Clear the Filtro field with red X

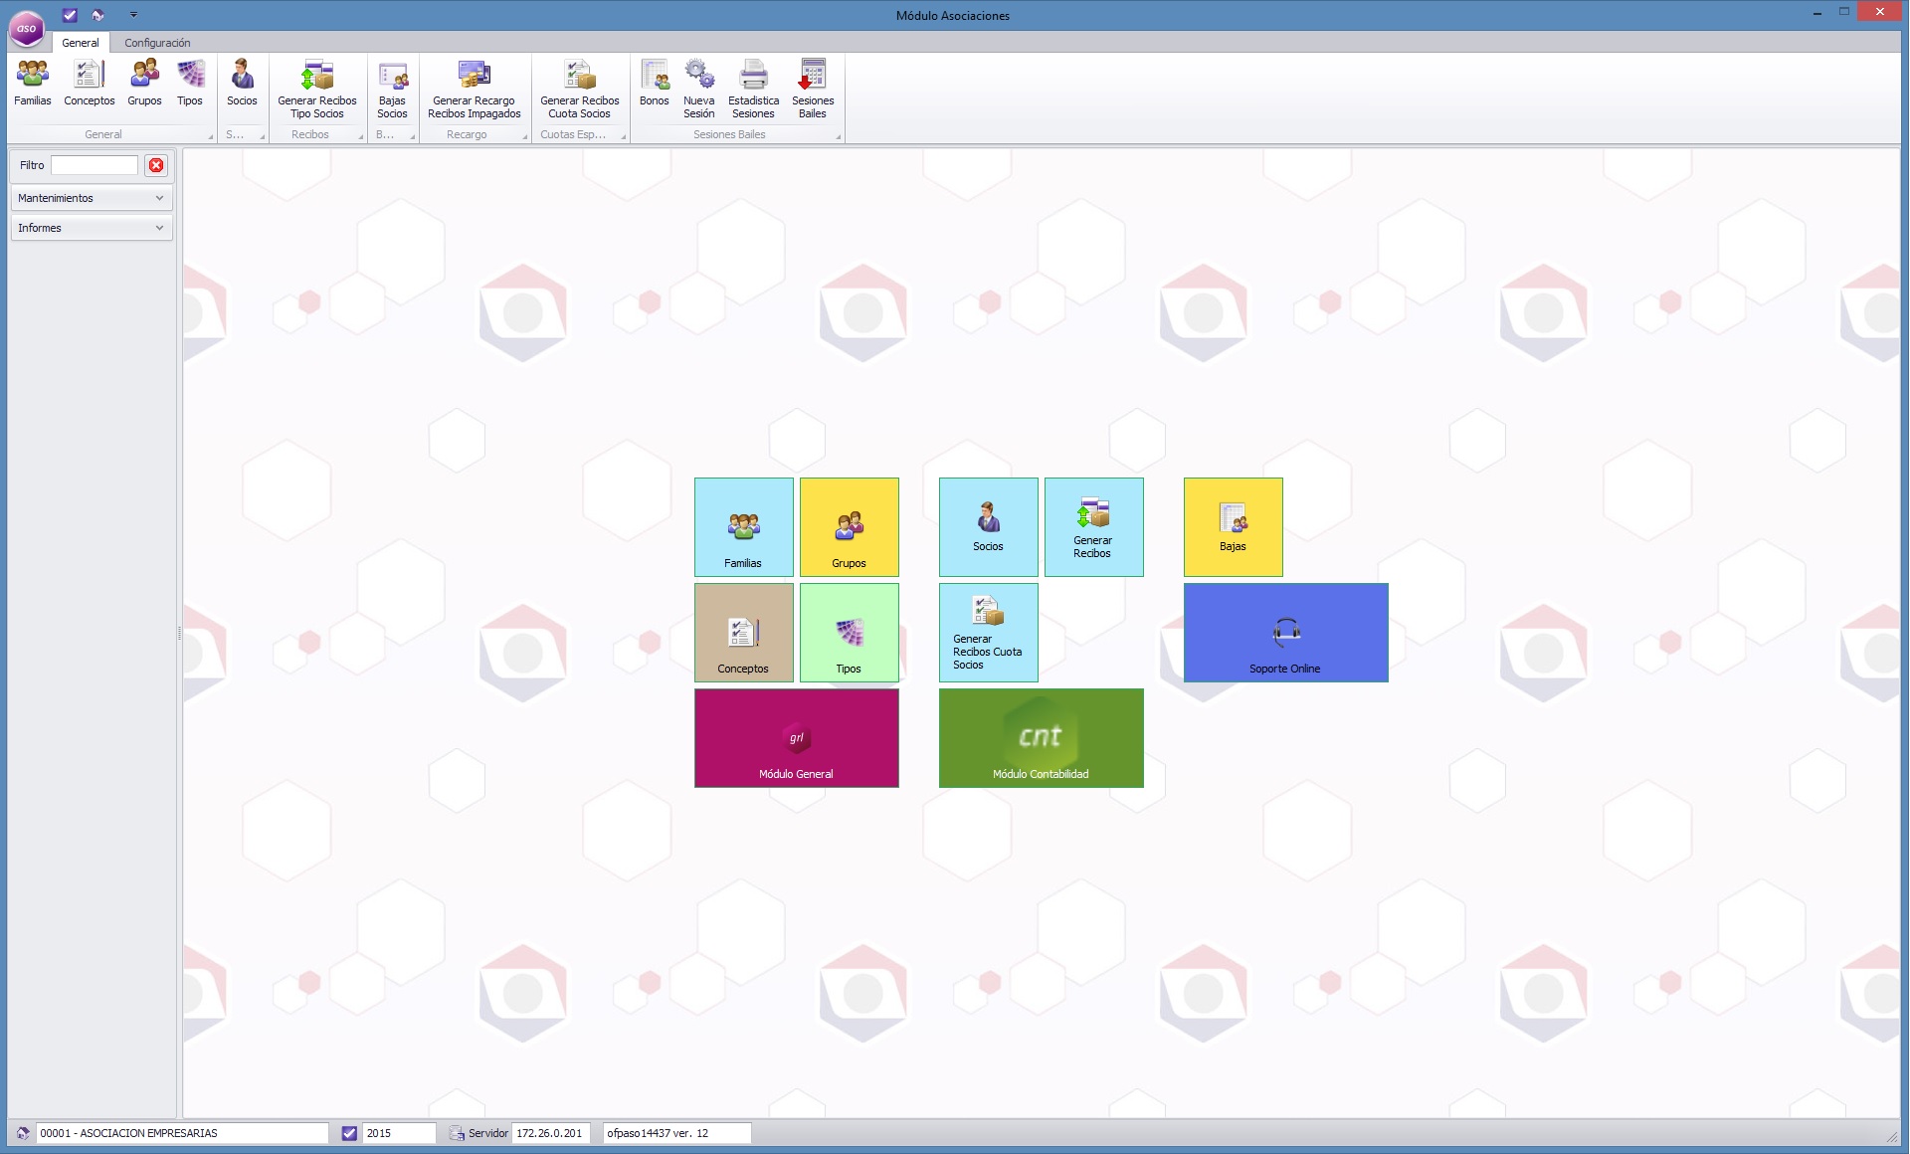coord(156,165)
